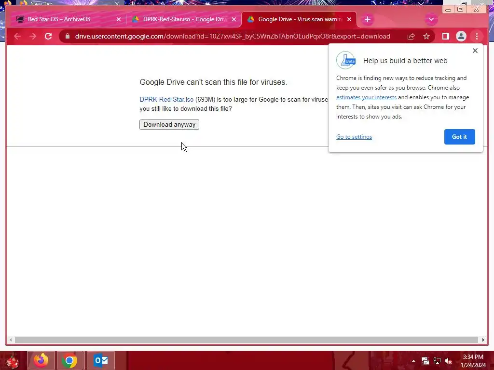494x370 pixels.
Task: Minimize the Chrome window
Action: tap(448, 10)
